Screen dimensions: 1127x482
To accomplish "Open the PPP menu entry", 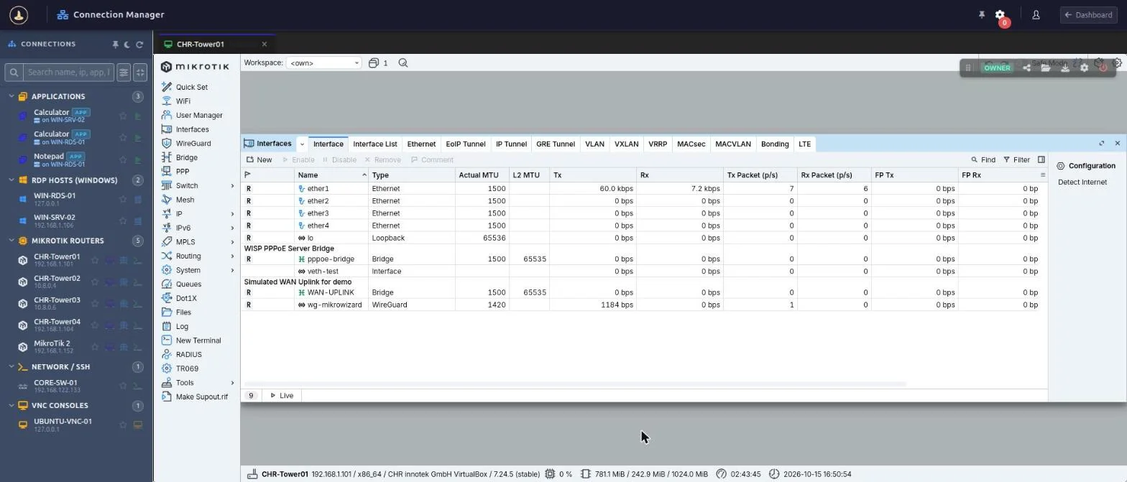I will click(183, 172).
